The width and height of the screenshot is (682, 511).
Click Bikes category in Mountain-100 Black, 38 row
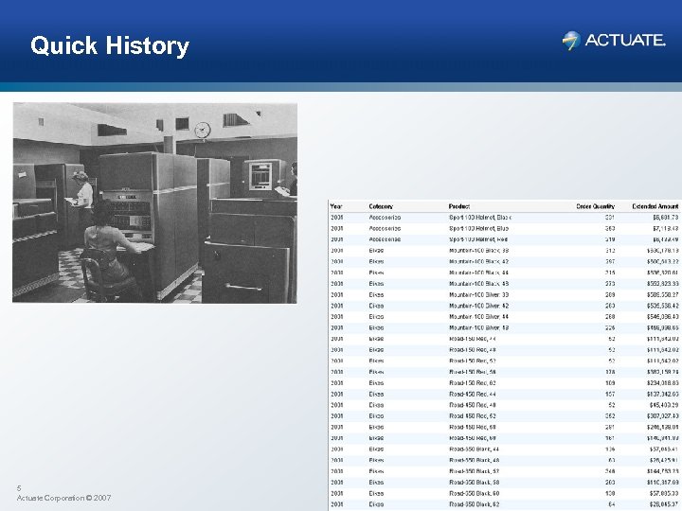pos(376,250)
